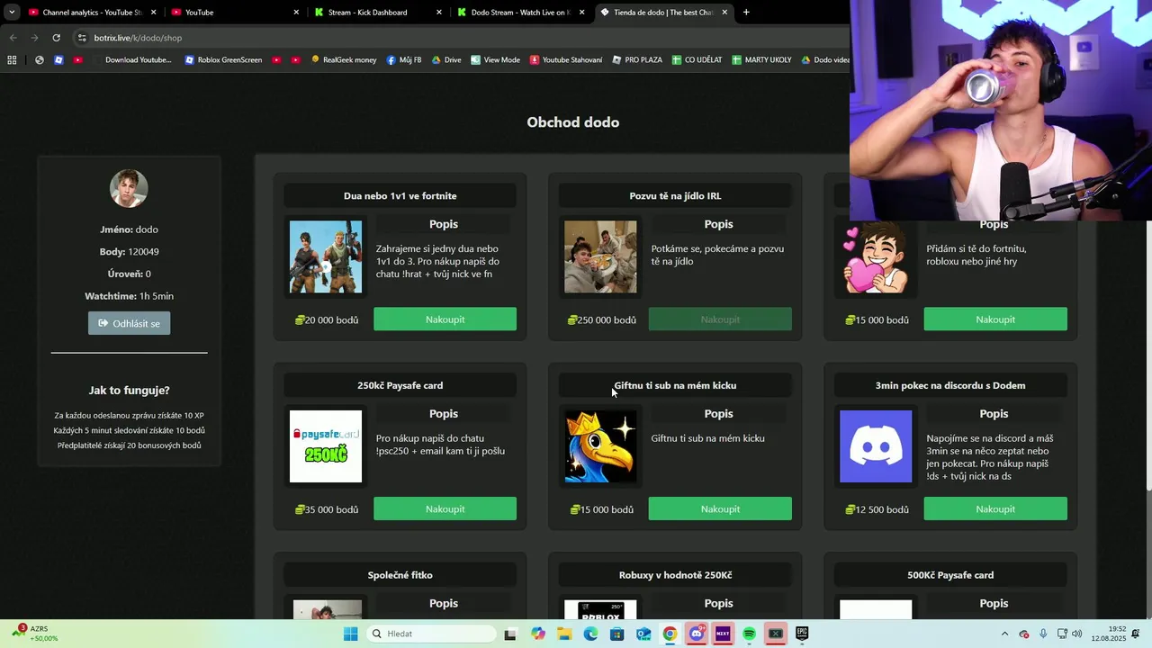Reload the browser page
This screenshot has height=648, width=1152.
56,38
